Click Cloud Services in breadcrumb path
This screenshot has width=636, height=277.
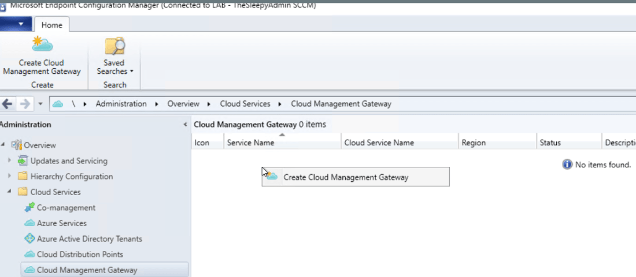pos(245,104)
